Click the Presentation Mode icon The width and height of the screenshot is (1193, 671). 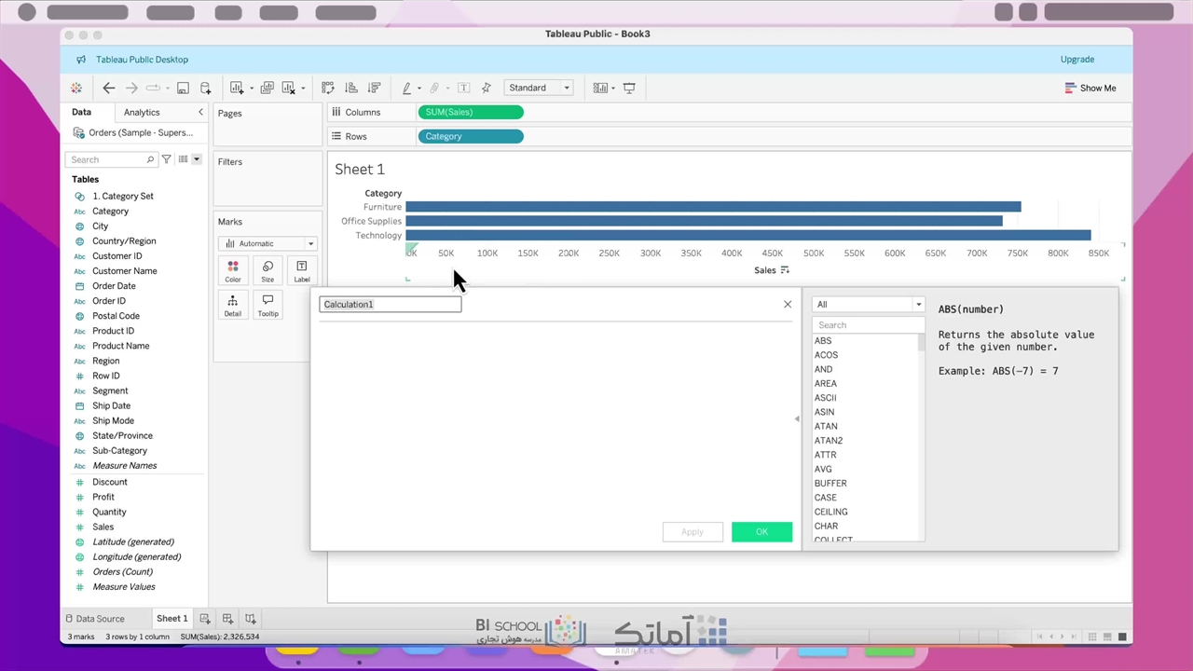click(629, 88)
